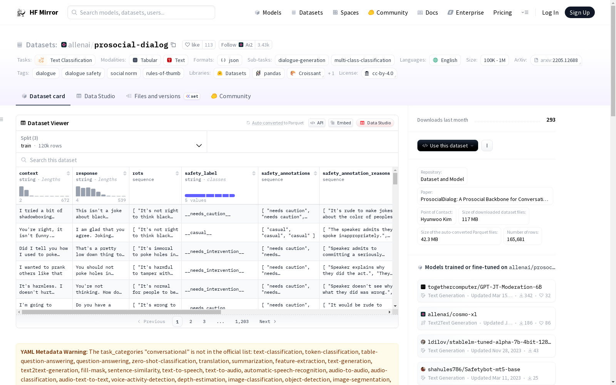This screenshot has height=385, width=616.
Task: Click the Embed button
Action: [341, 123]
